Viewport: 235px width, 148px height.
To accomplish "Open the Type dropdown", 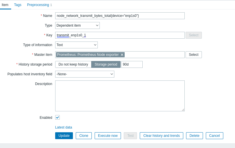I will pyautogui.click(x=77, y=25).
